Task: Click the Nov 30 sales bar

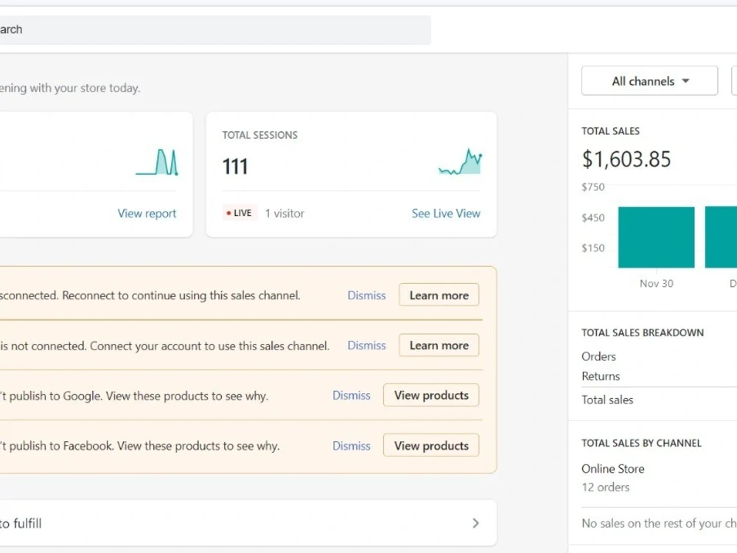Action: coord(656,237)
